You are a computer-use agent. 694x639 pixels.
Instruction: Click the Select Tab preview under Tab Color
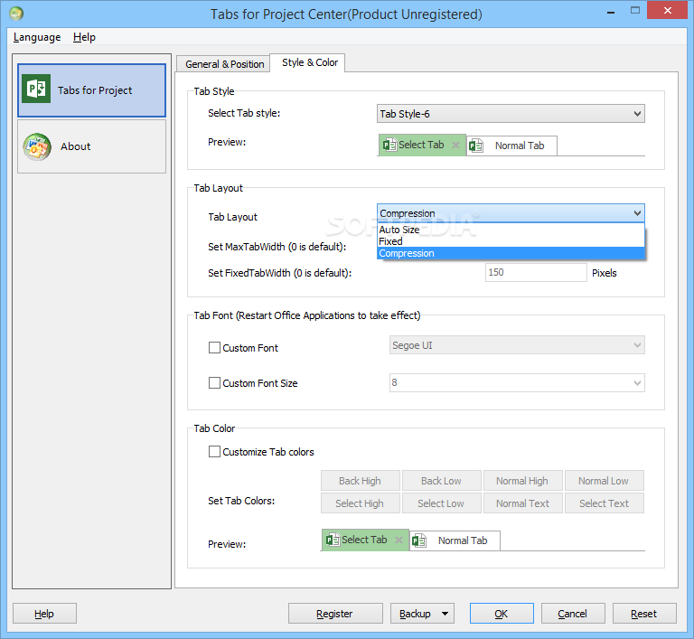[365, 540]
